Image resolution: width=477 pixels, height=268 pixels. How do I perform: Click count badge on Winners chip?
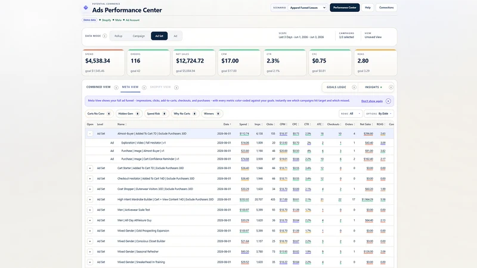coord(218,114)
